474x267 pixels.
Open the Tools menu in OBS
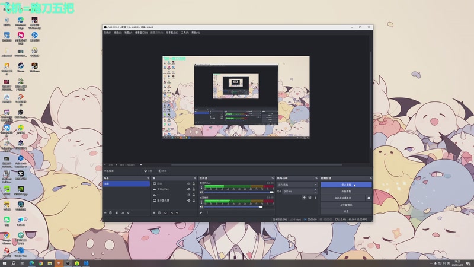[x=185, y=33]
